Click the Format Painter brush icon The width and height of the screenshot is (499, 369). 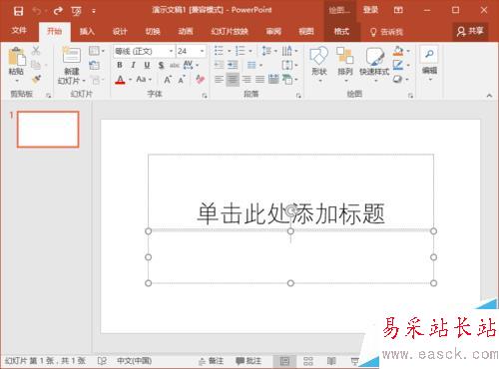click(36, 79)
